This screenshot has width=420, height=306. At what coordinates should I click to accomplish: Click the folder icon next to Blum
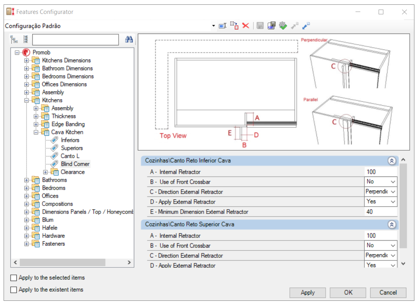36,220
